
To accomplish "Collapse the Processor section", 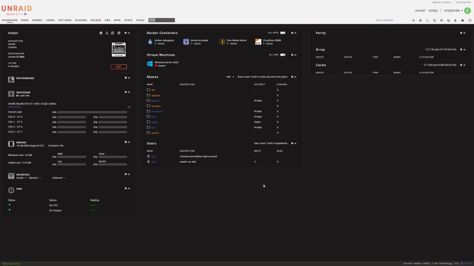I will (x=129, y=92).
